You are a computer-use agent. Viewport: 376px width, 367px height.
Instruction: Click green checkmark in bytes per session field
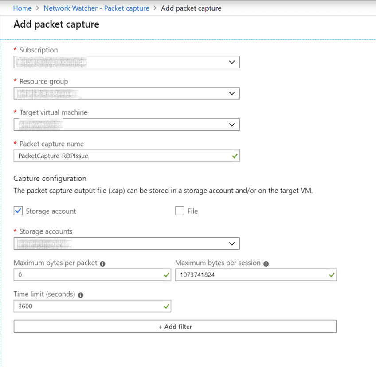(x=332, y=275)
